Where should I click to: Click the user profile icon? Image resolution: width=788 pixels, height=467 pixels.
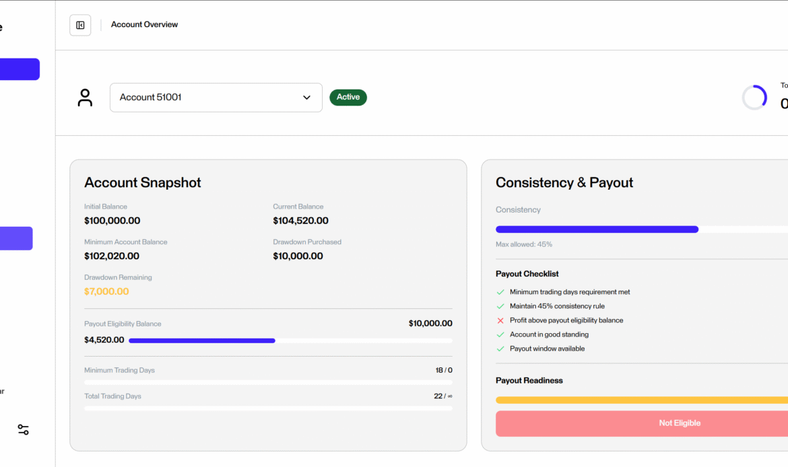(x=85, y=98)
